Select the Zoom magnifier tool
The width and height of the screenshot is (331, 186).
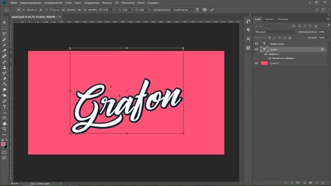pos(4,129)
